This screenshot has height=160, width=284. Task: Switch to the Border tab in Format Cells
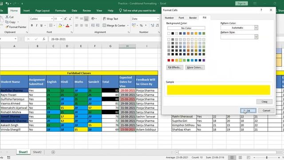193,18
